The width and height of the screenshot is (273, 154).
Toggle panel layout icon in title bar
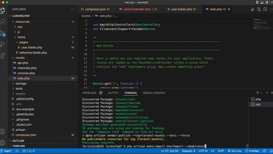click(x=262, y=2)
